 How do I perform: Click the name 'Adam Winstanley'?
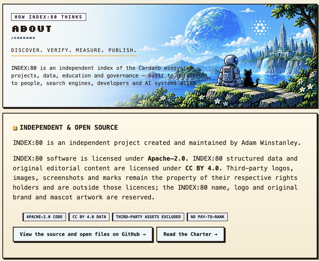[270, 143]
